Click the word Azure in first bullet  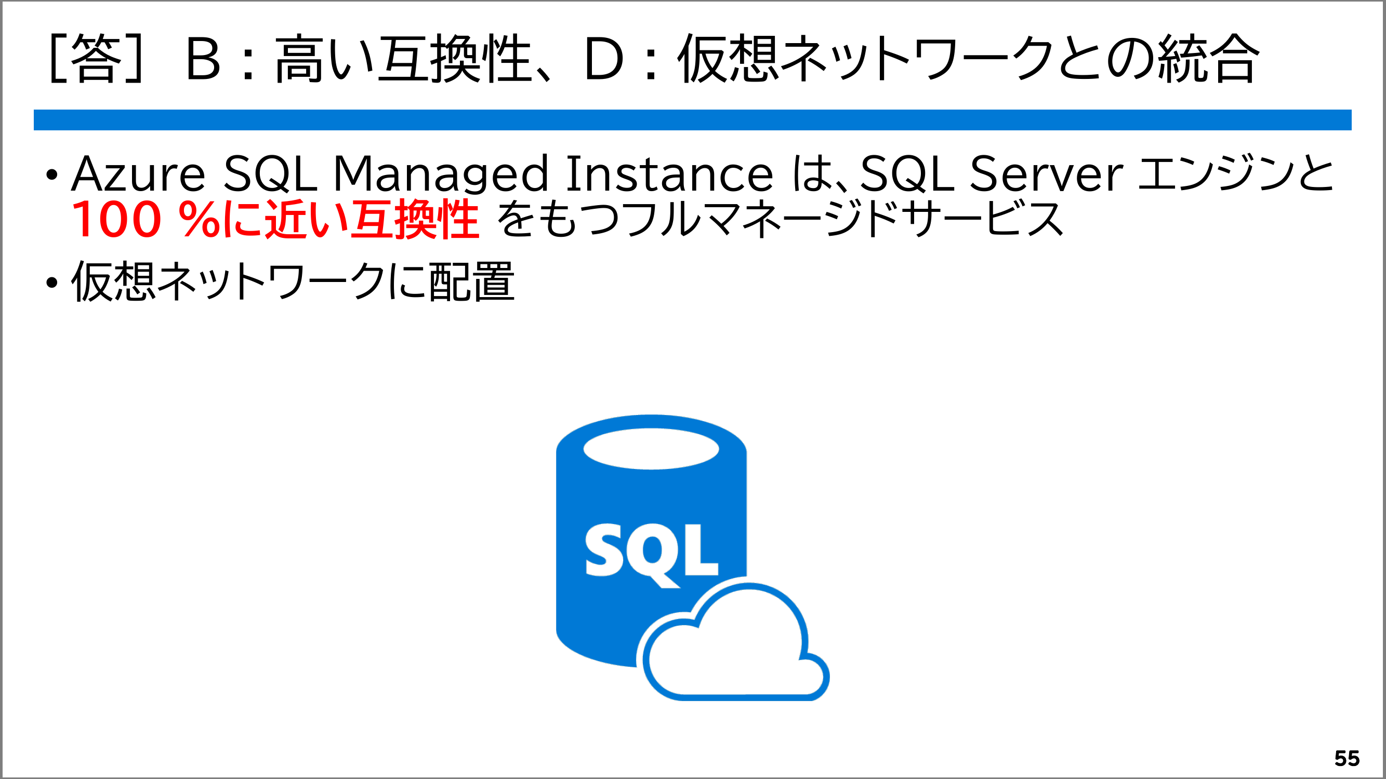[138, 174]
